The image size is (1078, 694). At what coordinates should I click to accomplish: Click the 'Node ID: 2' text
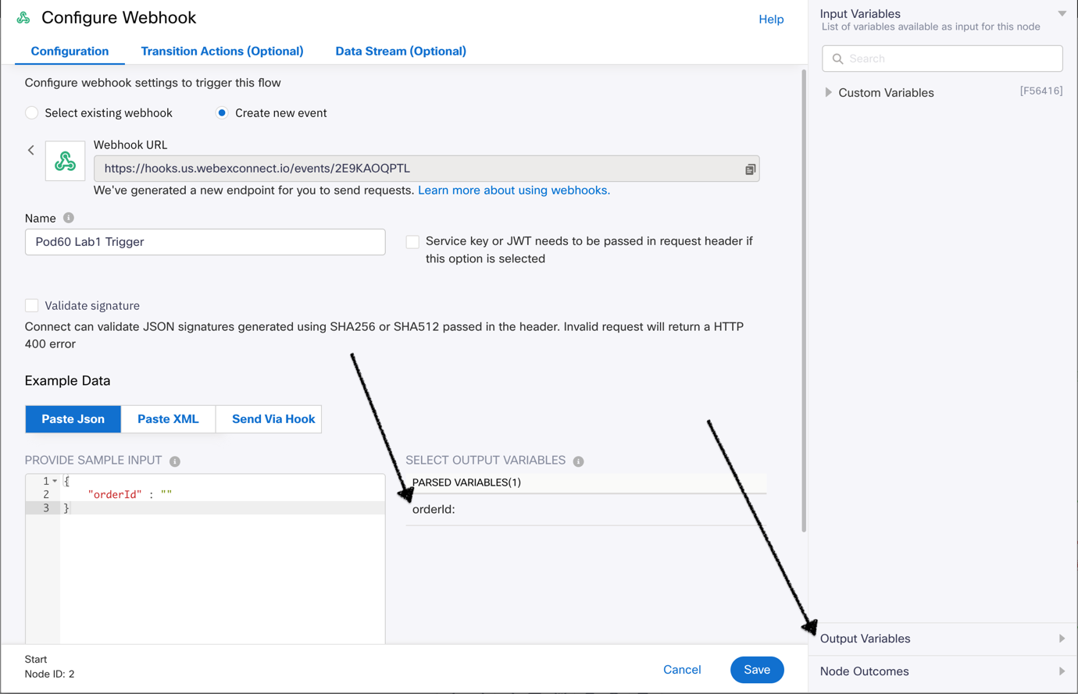pos(49,674)
